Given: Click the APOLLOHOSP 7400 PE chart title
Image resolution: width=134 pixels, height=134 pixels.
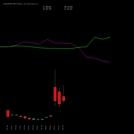Looking at the screenshot, I should [x=21, y=4].
